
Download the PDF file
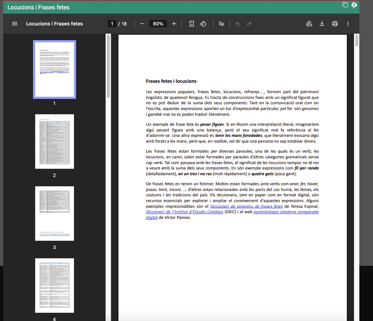322,24
